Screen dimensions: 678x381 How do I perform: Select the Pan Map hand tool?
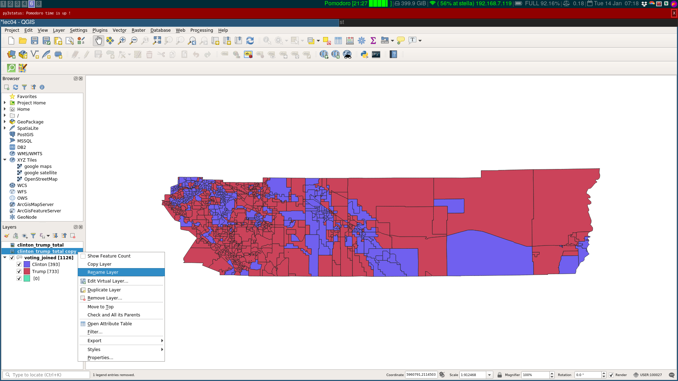tap(99, 41)
